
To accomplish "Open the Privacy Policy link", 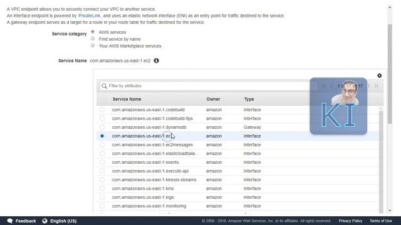I will click(x=350, y=221).
